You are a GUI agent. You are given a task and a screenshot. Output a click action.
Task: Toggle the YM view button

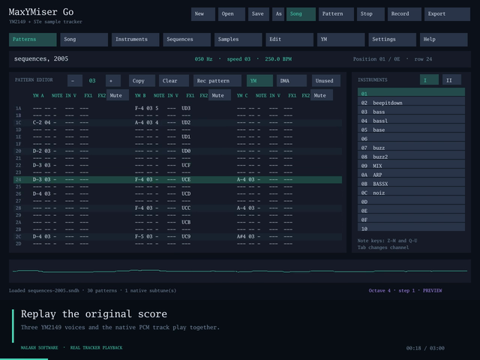point(259,81)
